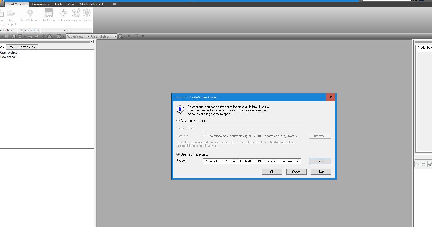Screen dimensions: 432x227
Task: Close the Import Create/Open Project dialog
Action: (331, 97)
